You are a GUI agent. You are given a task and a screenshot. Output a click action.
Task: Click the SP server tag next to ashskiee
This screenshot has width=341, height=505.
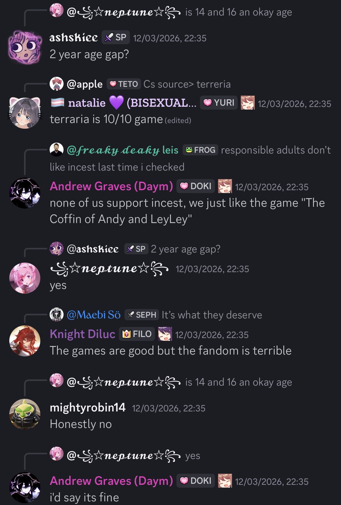(x=115, y=37)
